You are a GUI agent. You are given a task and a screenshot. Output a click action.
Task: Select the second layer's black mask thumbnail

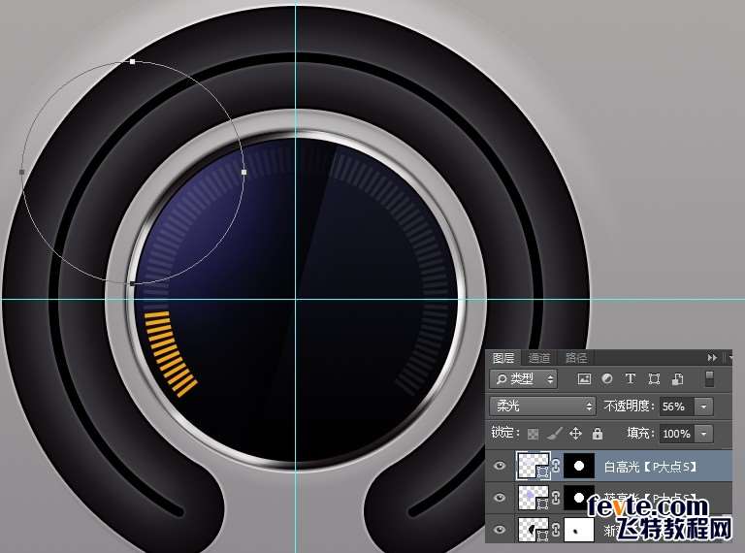click(579, 497)
